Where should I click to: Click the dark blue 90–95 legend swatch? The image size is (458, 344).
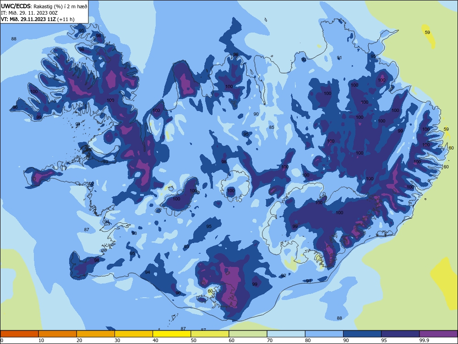(362, 334)
